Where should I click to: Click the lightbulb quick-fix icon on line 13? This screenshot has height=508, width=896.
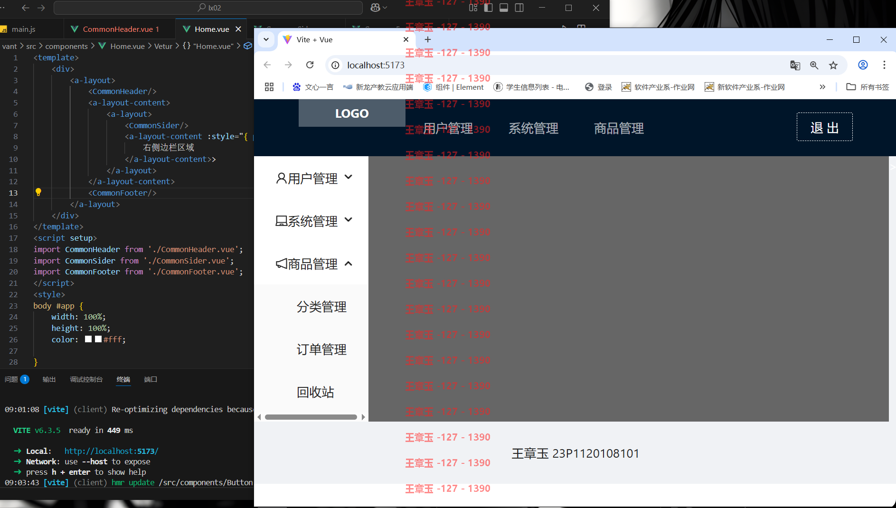tap(38, 192)
